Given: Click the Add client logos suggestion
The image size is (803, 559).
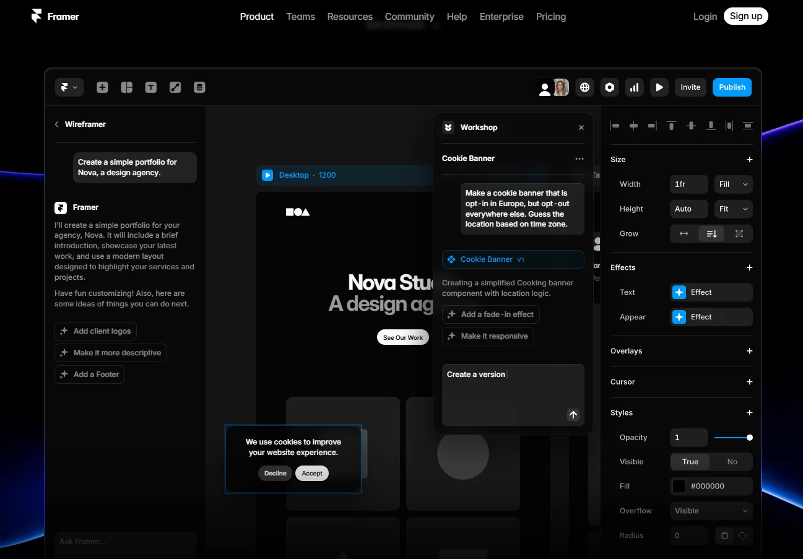Looking at the screenshot, I should (95, 331).
